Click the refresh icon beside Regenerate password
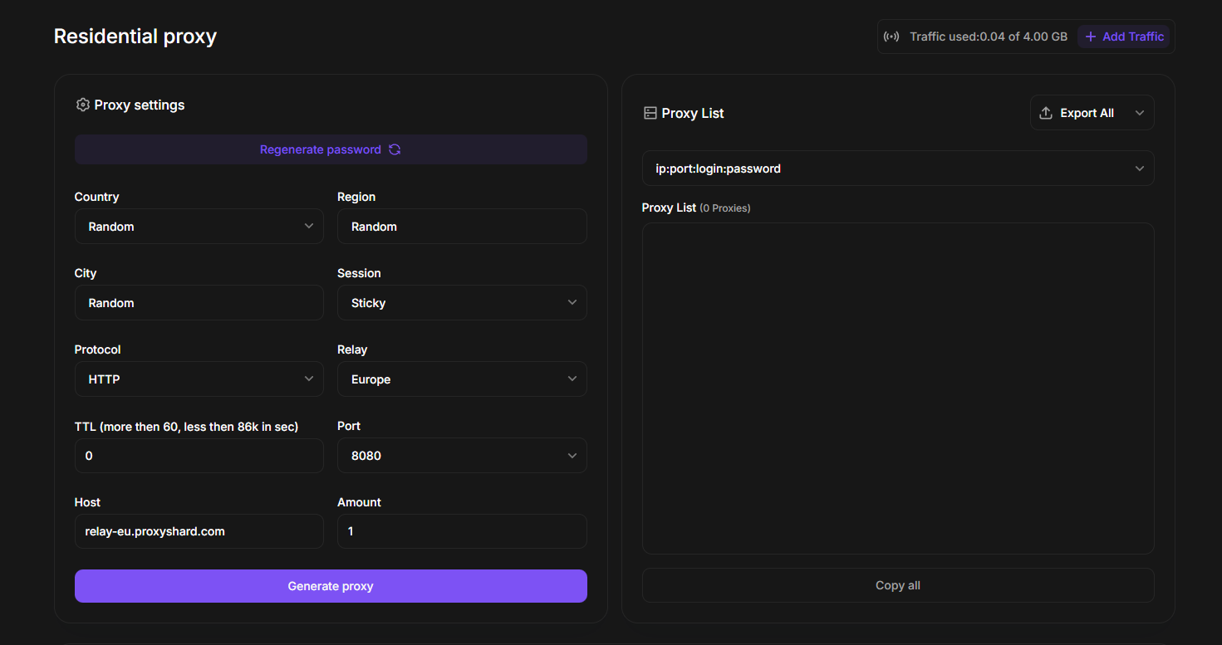 point(395,149)
